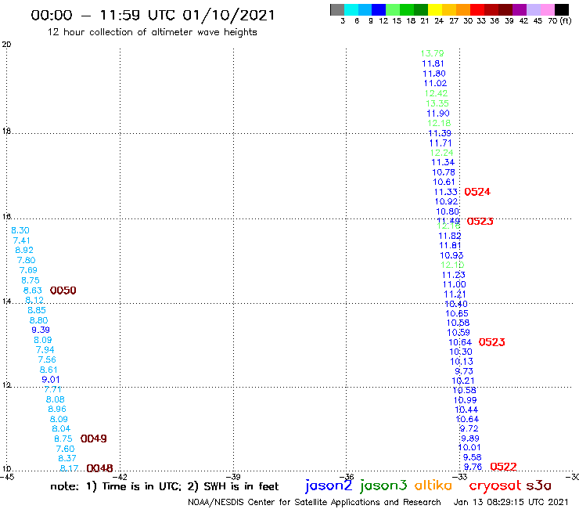Click the "cryosat" satellite legend label
Screen dimensions: 579x509
(x=494, y=486)
